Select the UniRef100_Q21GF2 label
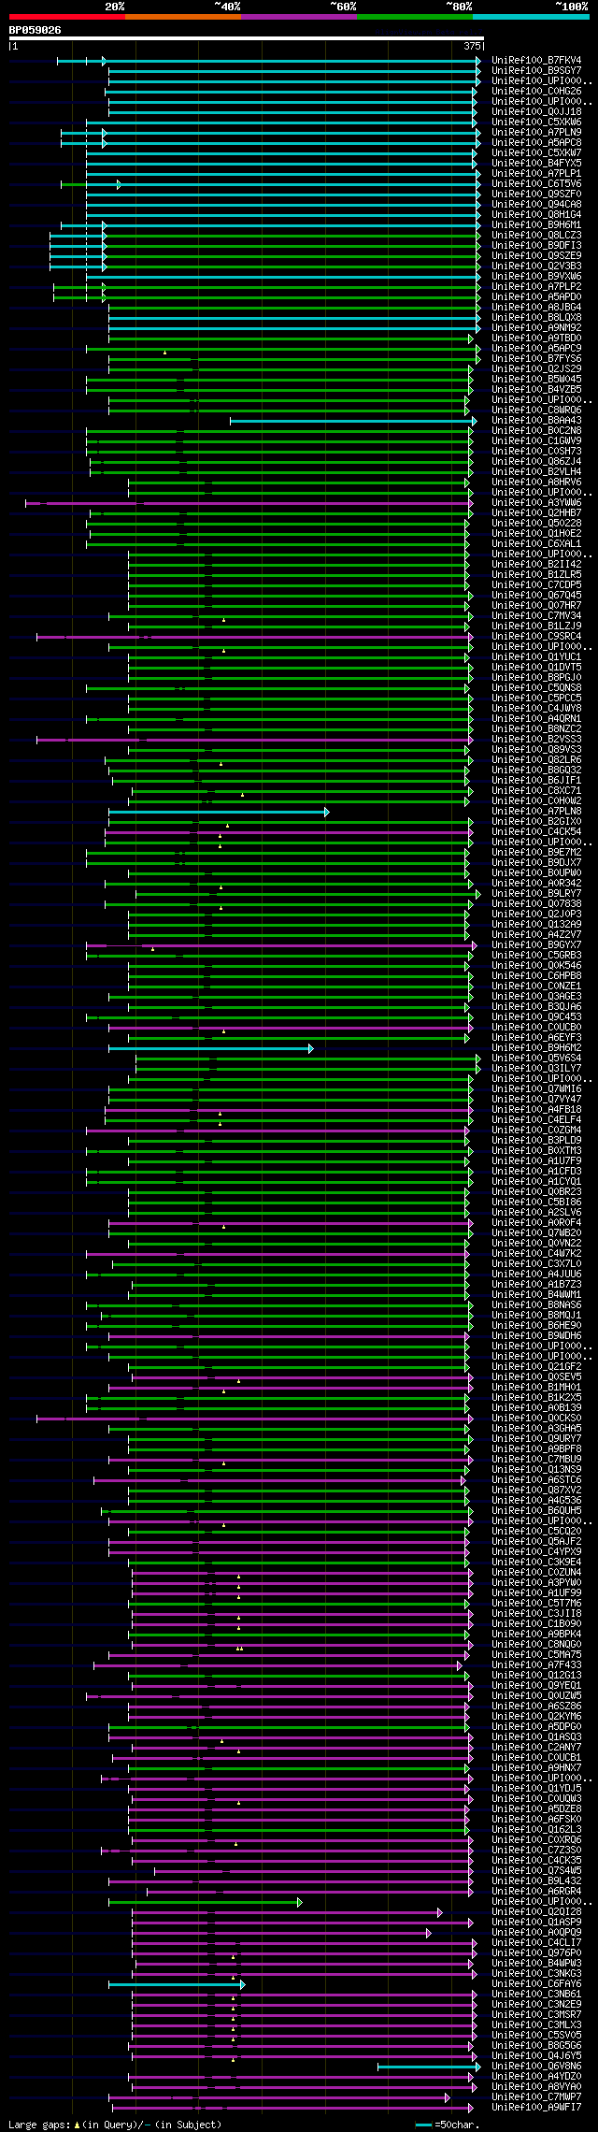Viewport: 598px width, 2132px height. (536, 1367)
